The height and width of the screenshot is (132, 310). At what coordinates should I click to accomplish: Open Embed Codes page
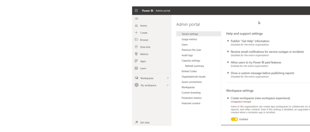(189, 71)
